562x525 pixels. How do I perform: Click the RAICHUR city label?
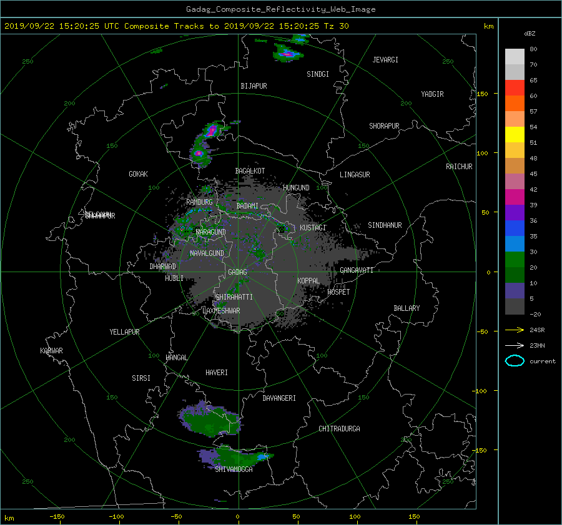[x=459, y=167]
